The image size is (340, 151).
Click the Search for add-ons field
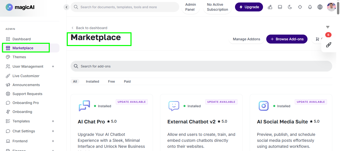[x=201, y=66]
